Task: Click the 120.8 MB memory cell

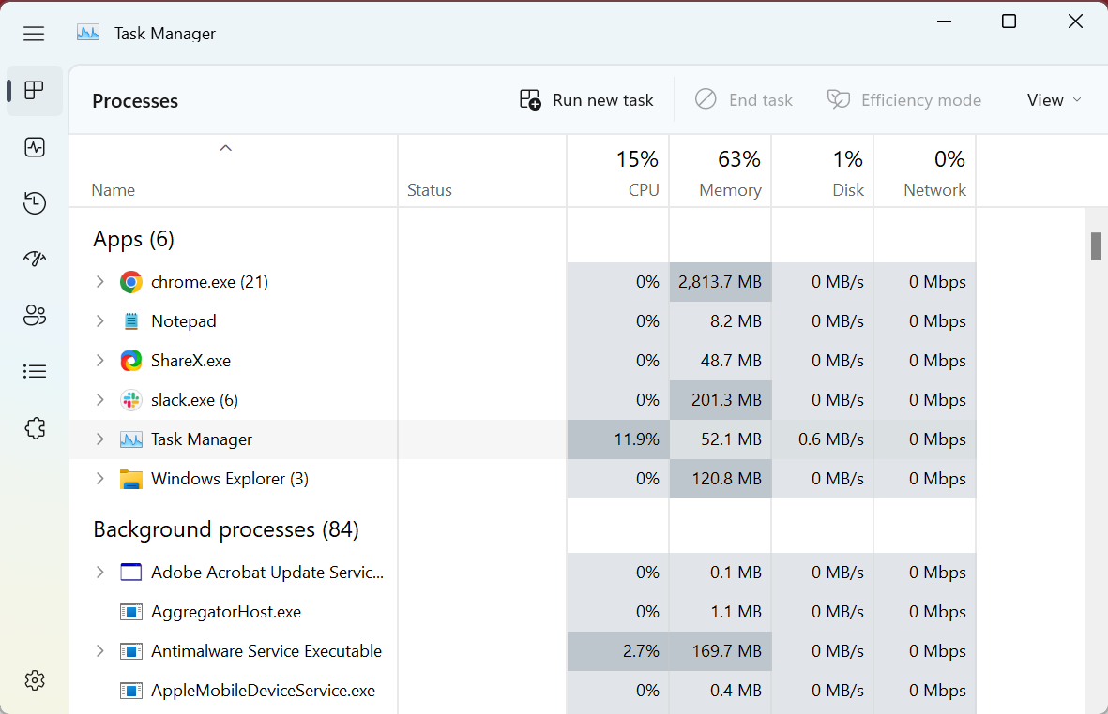Action: pos(721,479)
